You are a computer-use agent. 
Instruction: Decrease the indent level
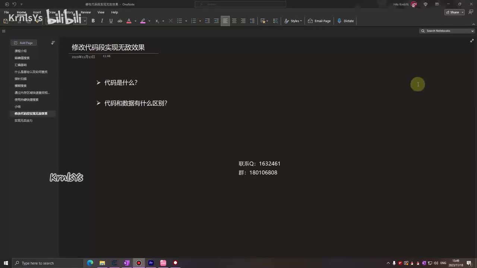[207, 21]
